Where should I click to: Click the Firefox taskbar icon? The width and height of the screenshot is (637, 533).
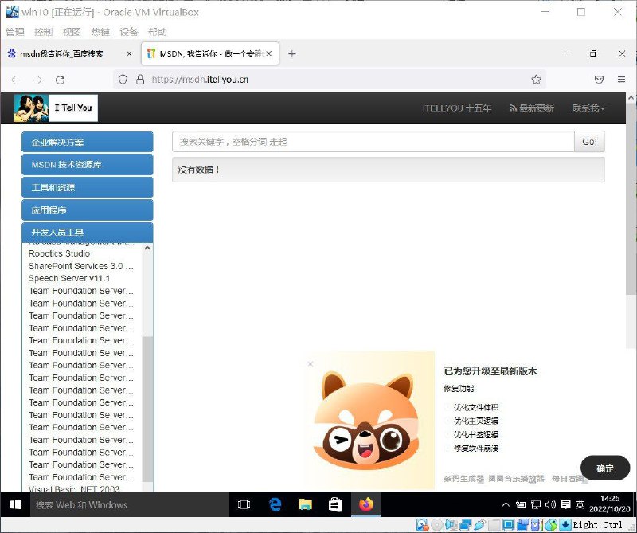[x=366, y=504]
